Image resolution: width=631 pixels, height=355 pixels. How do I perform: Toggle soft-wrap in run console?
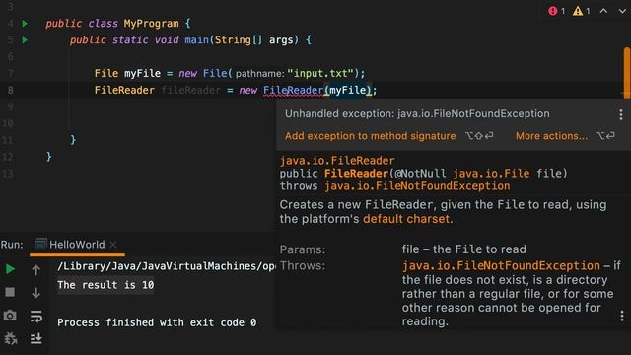point(35,316)
